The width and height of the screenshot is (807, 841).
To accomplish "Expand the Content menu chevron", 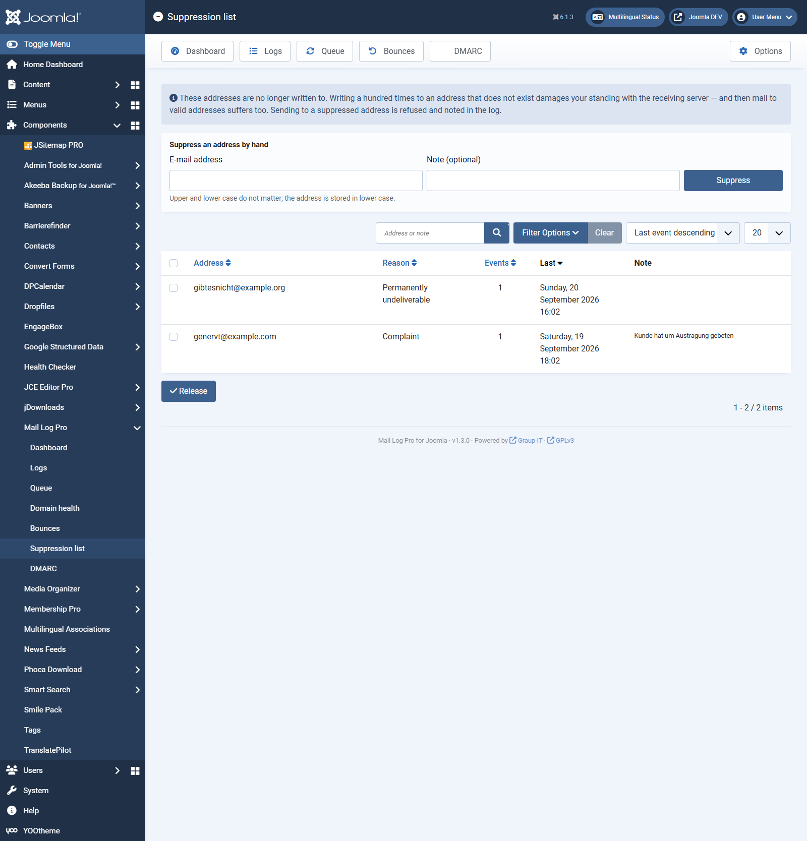I will point(117,85).
